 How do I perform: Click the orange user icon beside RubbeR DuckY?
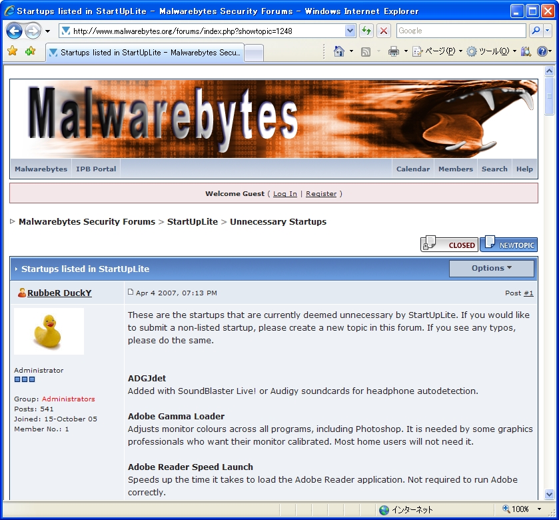click(22, 293)
